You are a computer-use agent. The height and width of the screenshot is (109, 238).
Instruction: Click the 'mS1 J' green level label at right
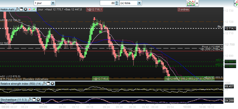pos(219,60)
